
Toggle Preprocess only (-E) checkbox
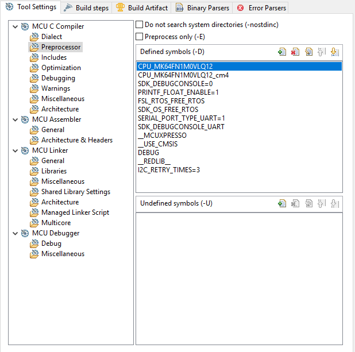pos(139,36)
